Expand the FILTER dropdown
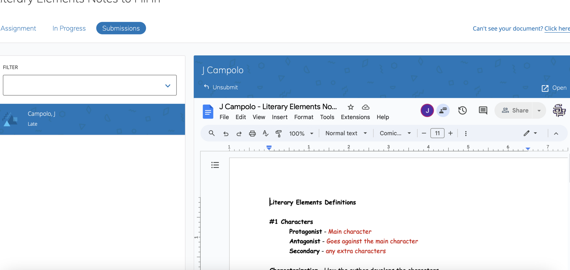Screen dimensions: 570x270 pos(90,85)
